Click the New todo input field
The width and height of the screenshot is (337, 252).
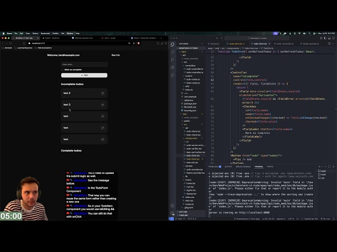tap(84, 64)
